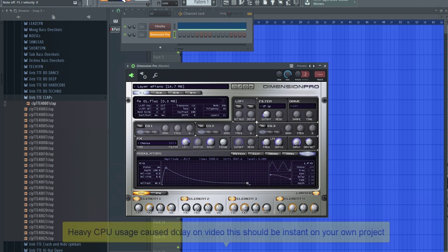Open the Dimension Pro window menu arrow
448x252 pixels.
click(128, 66)
